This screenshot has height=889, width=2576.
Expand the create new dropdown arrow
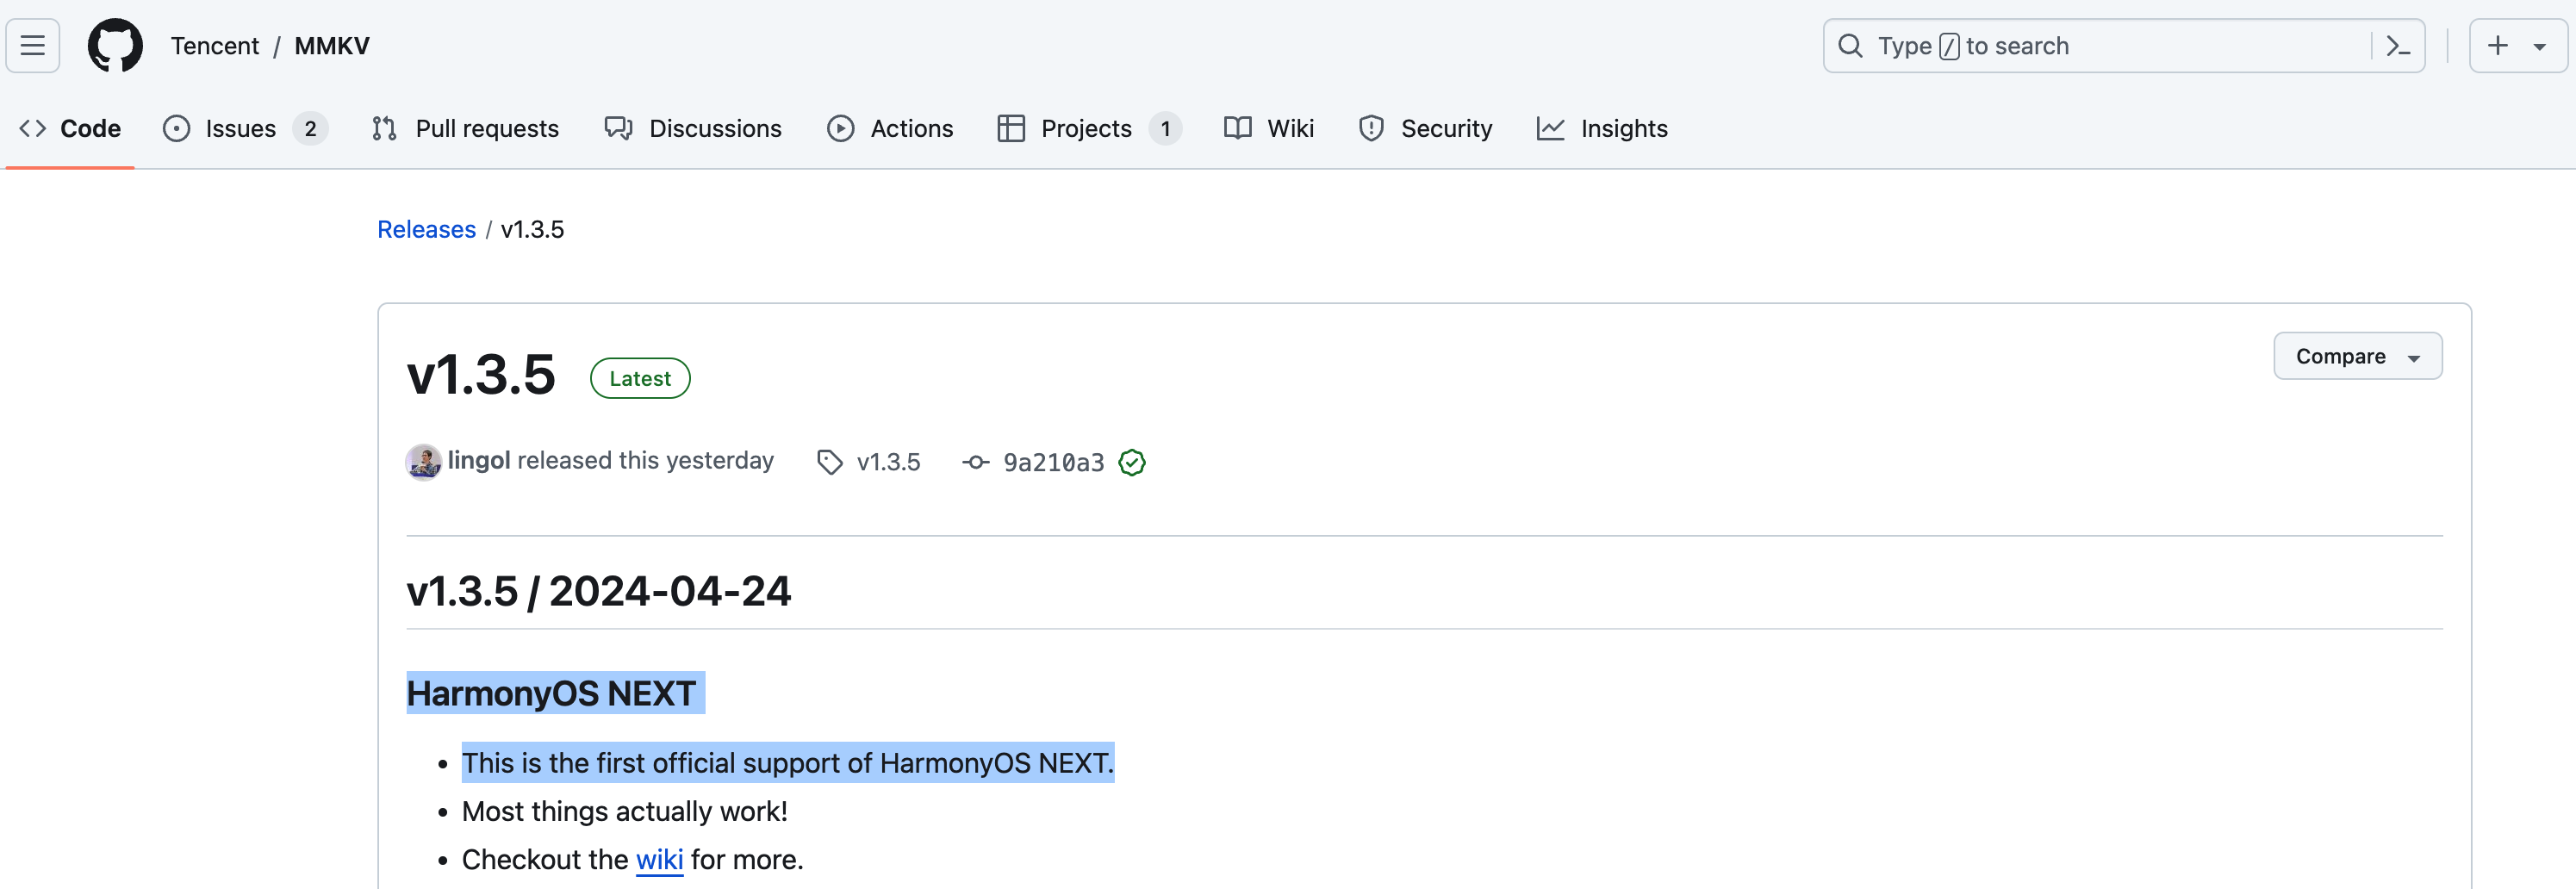[x=2539, y=47]
